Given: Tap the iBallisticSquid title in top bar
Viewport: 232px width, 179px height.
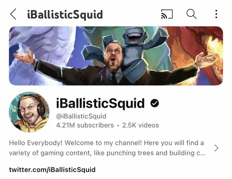Looking at the screenshot, I should [x=65, y=14].
